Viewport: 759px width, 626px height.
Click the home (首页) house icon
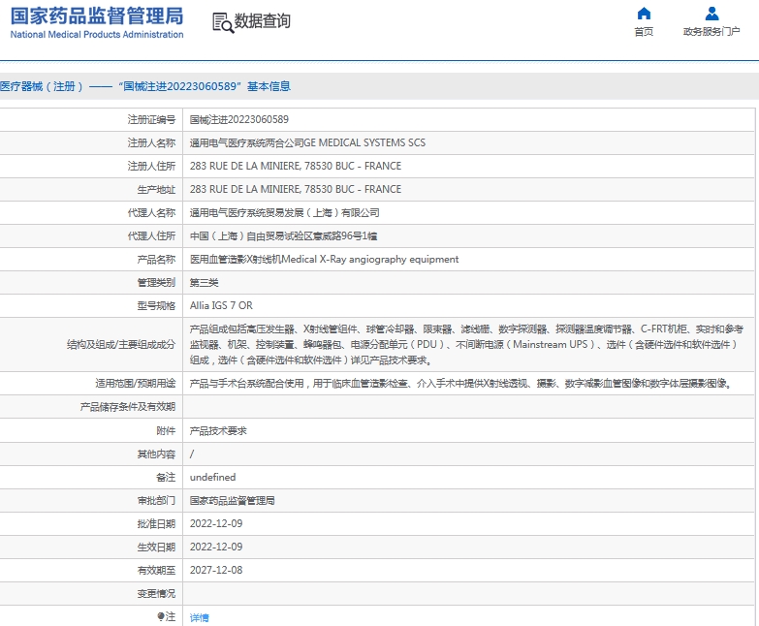644,13
